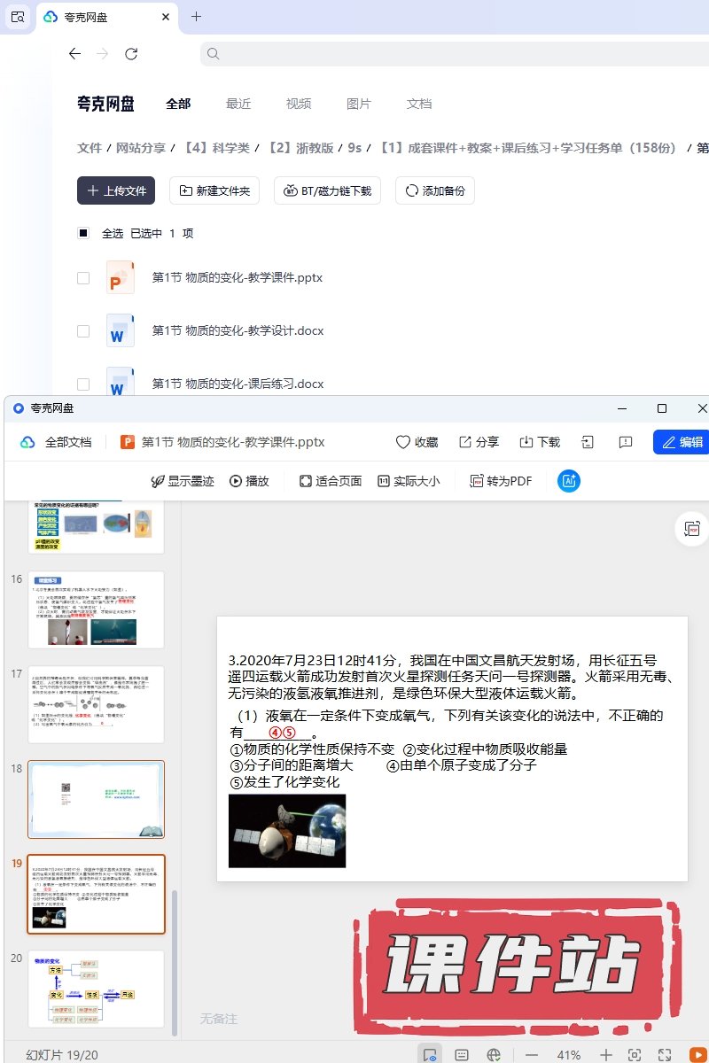709x1063 pixels.
Task: Switch to the 视频 tab
Action: [x=299, y=104]
